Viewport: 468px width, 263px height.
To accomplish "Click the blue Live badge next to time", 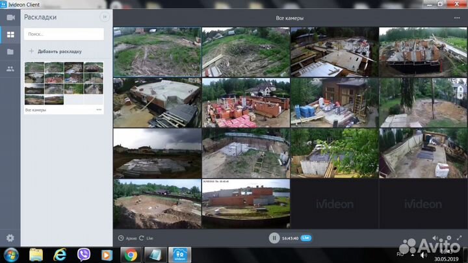I will tap(305, 238).
